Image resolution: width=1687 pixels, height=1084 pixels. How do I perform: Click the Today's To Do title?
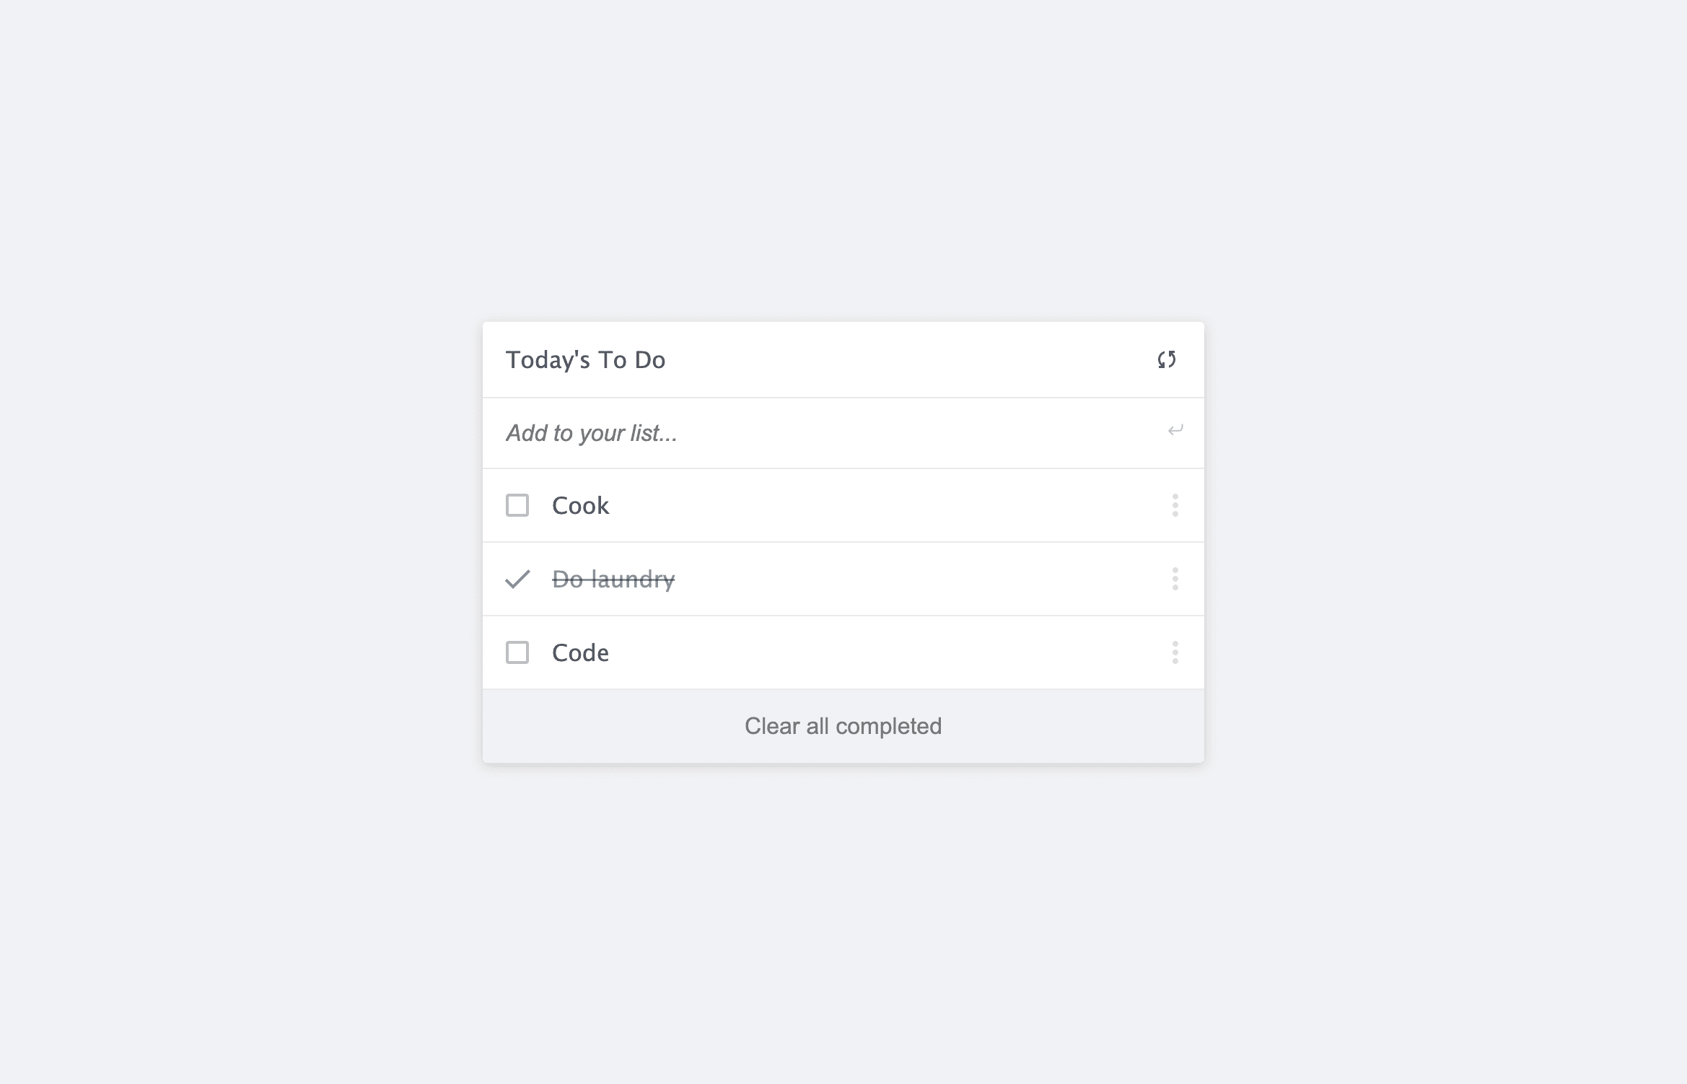tap(585, 359)
